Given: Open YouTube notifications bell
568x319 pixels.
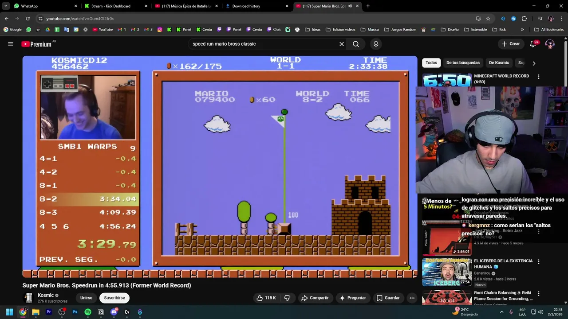Looking at the screenshot, I should (533, 44).
